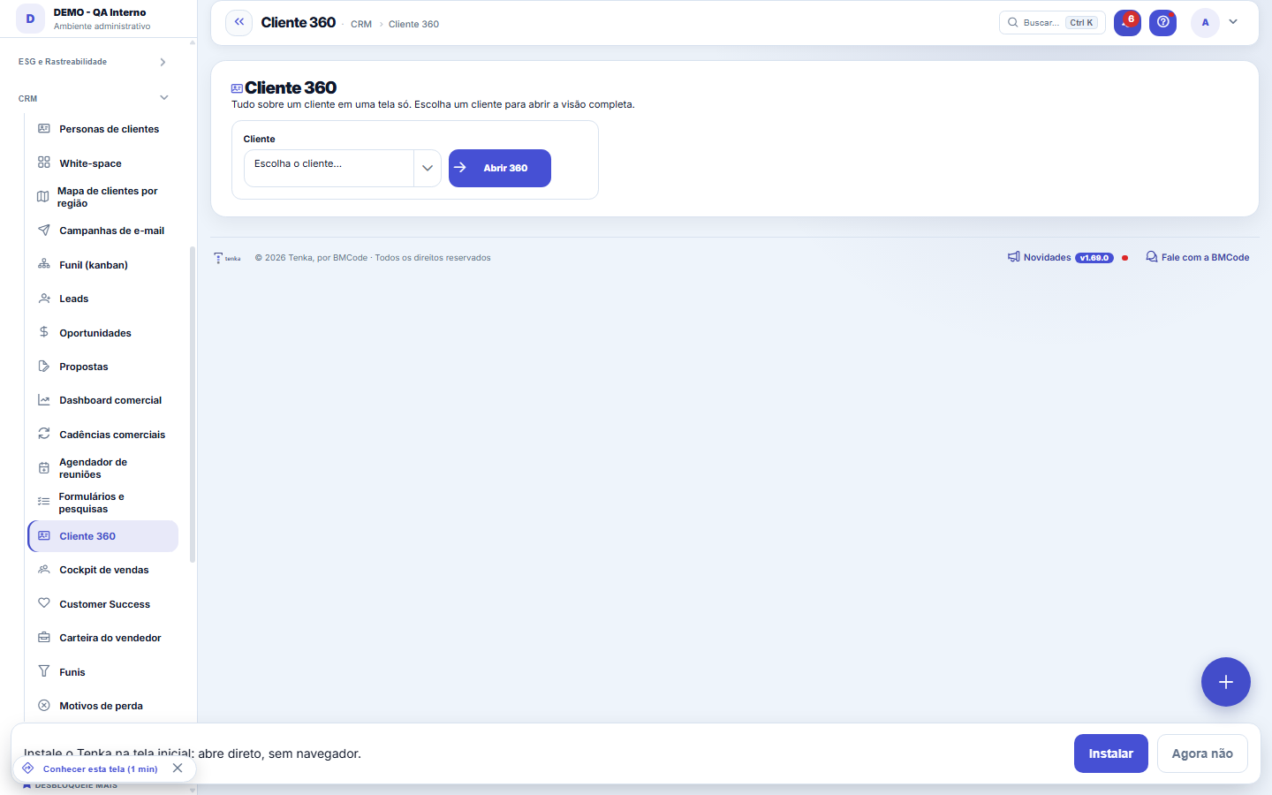
Task: Open Oportunidades in the sidebar
Action: click(103, 333)
